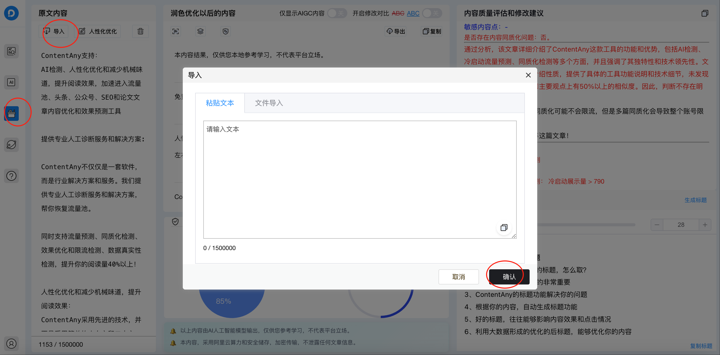720x355 pixels.
Task: Toggle the 仅显示AIGC内容 switch on
Action: [337, 13]
